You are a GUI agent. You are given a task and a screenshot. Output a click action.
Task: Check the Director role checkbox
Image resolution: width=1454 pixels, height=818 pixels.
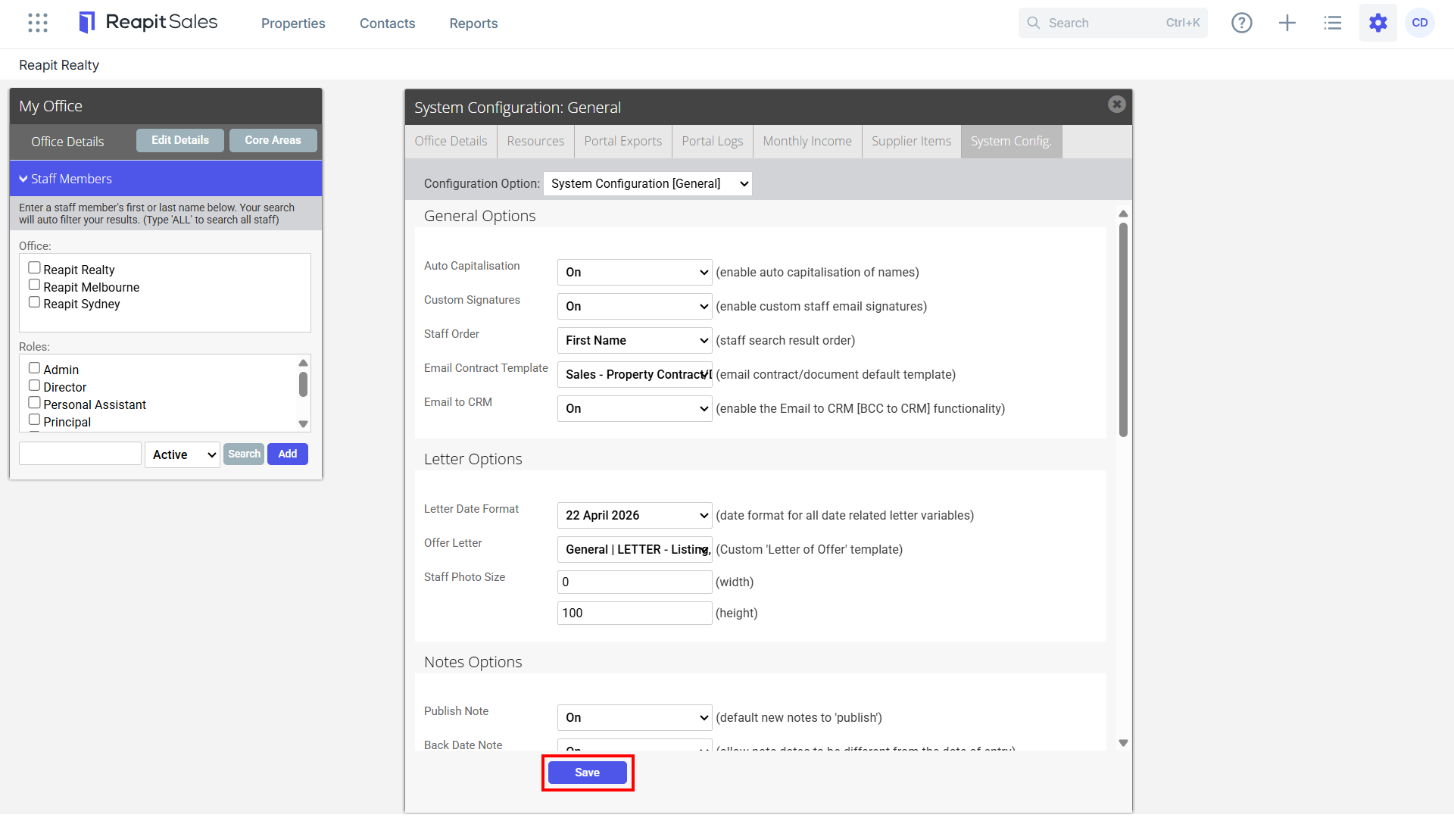[x=34, y=386]
